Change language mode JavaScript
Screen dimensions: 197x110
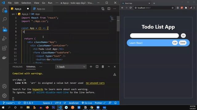pyautogui.click(x=74, y=103)
